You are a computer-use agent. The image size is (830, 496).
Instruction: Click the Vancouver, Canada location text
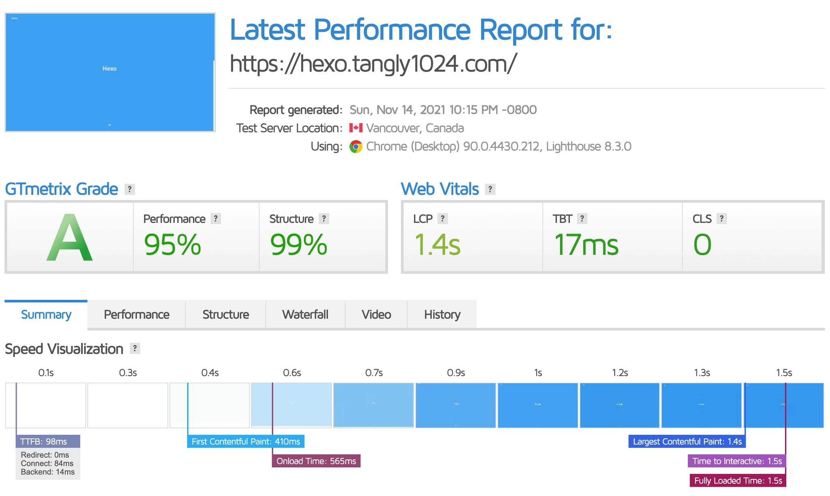pyautogui.click(x=415, y=128)
